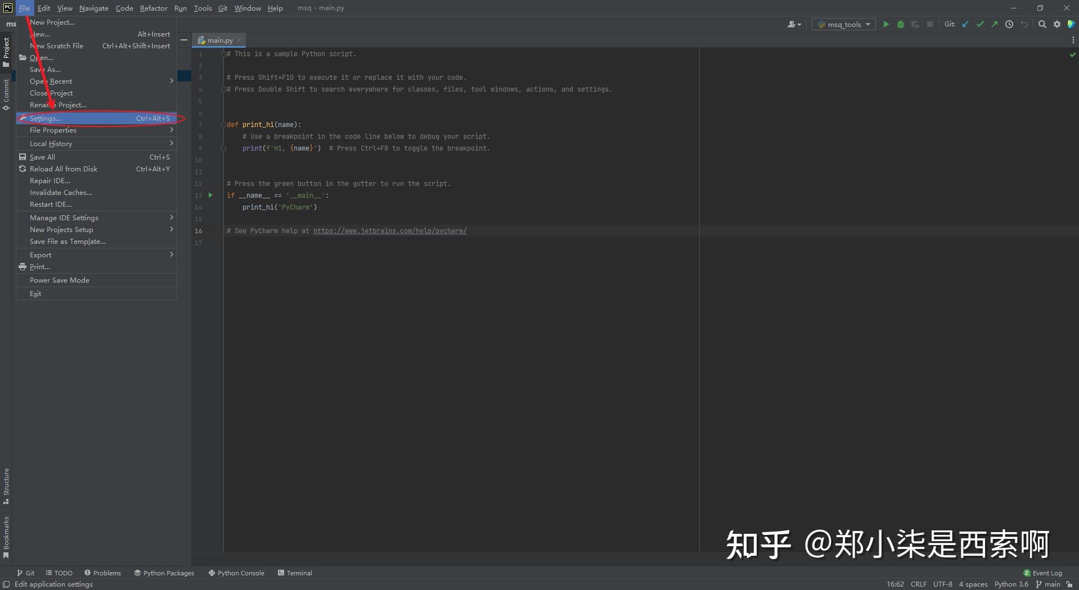Open the Refactor menu in the menu bar
Viewport: 1079px width, 590px height.
[x=154, y=8]
